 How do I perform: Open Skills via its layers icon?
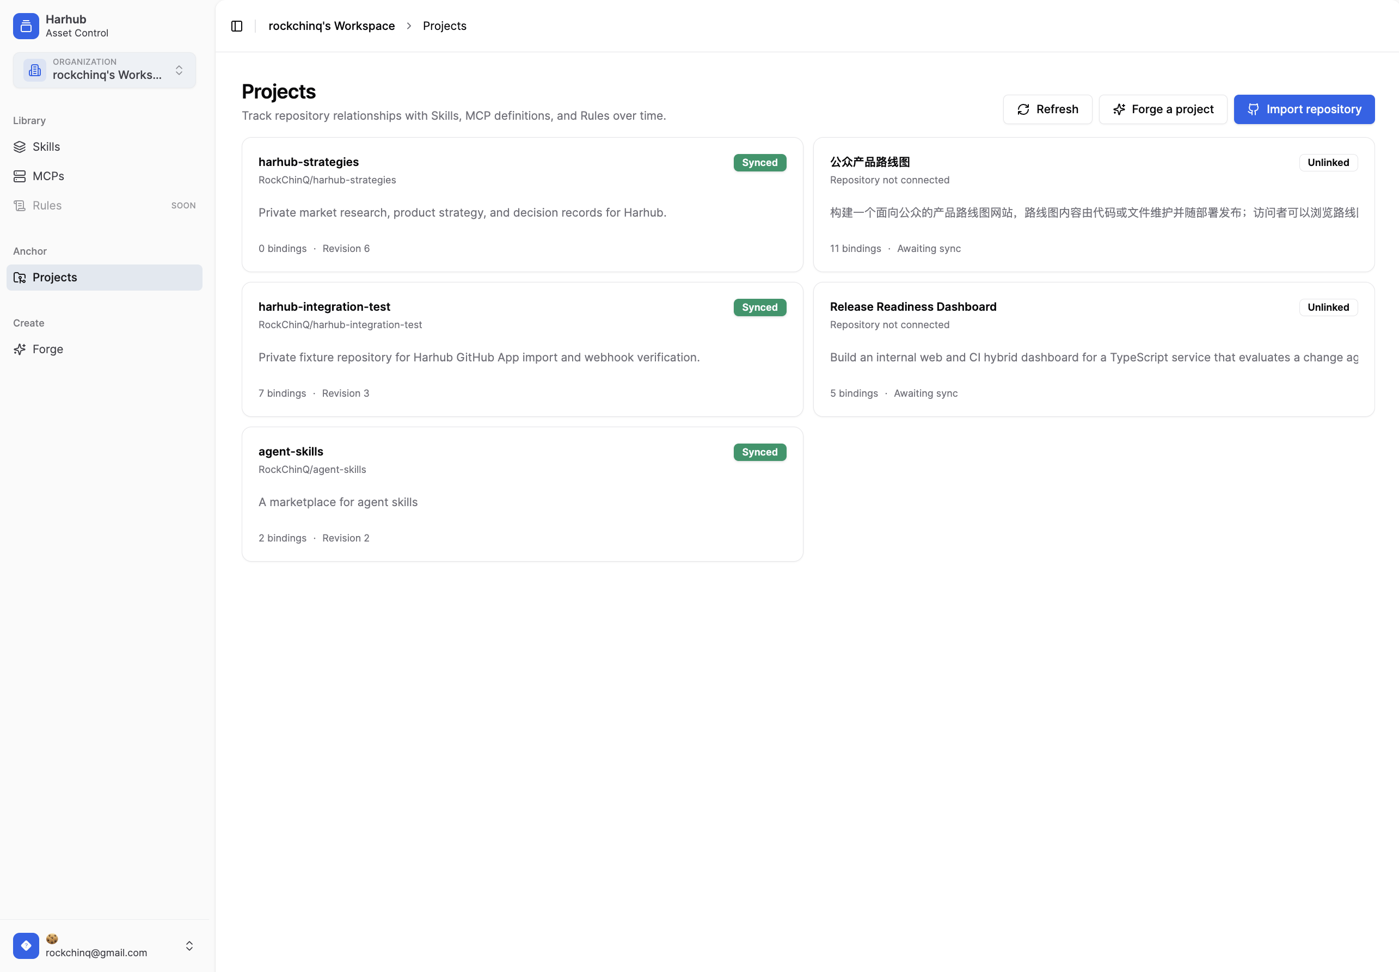click(x=20, y=147)
